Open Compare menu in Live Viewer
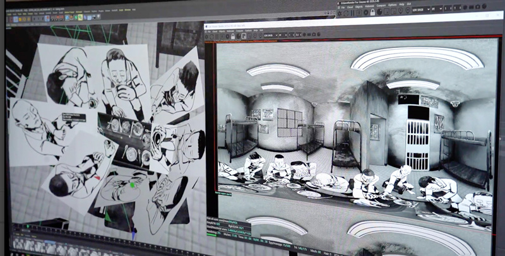 click(240, 31)
